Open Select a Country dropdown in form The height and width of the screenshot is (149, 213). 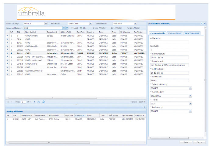(x=190, y=88)
